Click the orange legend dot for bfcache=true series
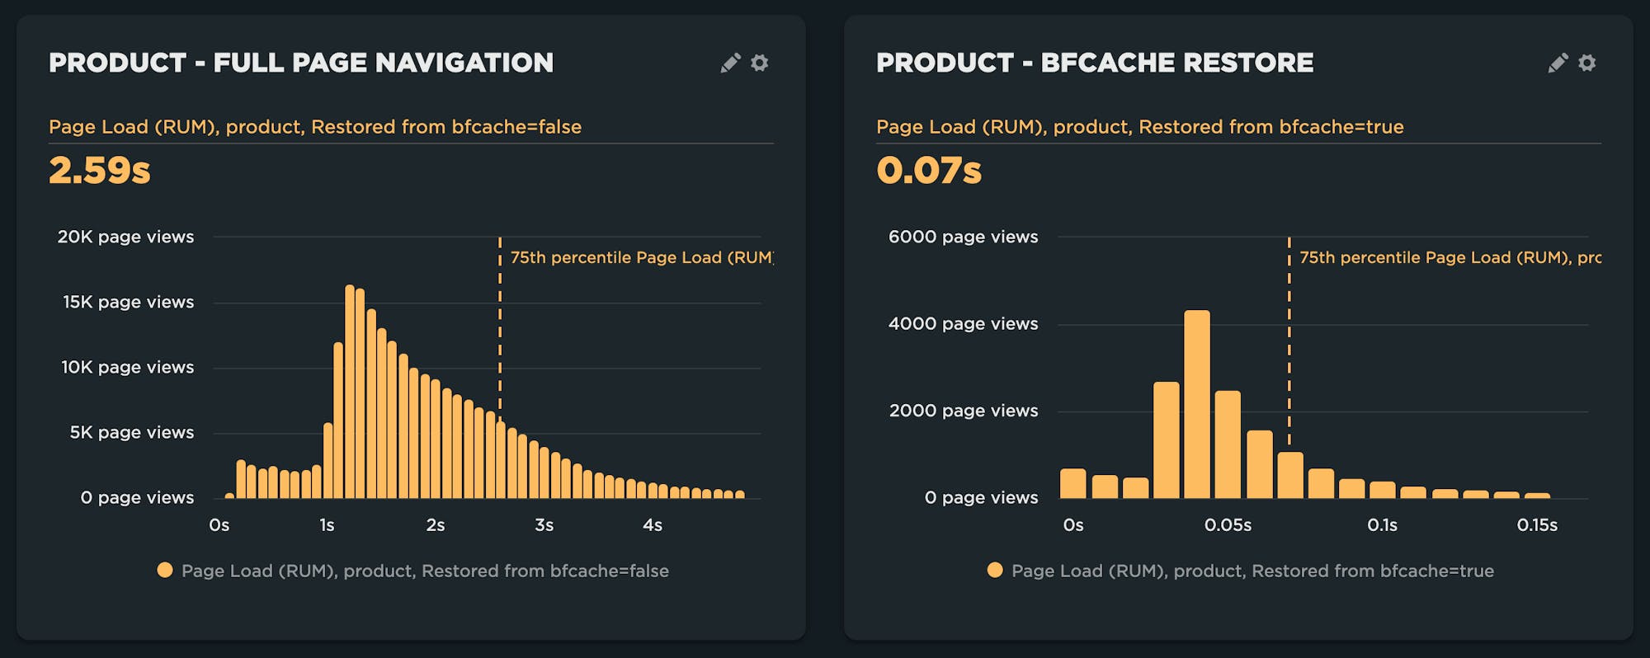This screenshot has height=658, width=1650. [995, 571]
